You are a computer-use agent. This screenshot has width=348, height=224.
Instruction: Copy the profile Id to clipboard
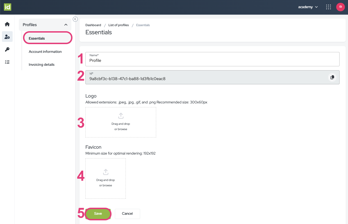(332, 77)
